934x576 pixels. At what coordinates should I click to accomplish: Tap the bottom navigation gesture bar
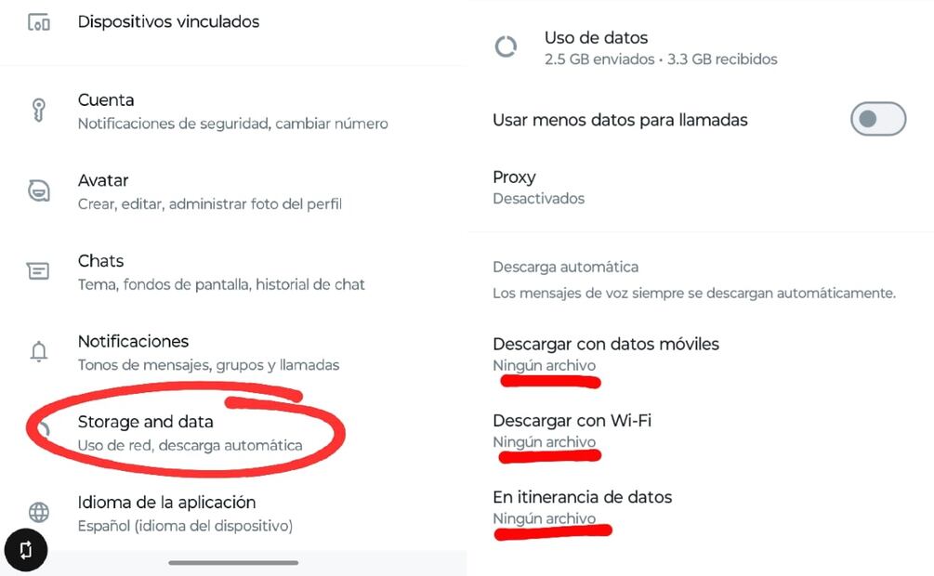coord(233,562)
